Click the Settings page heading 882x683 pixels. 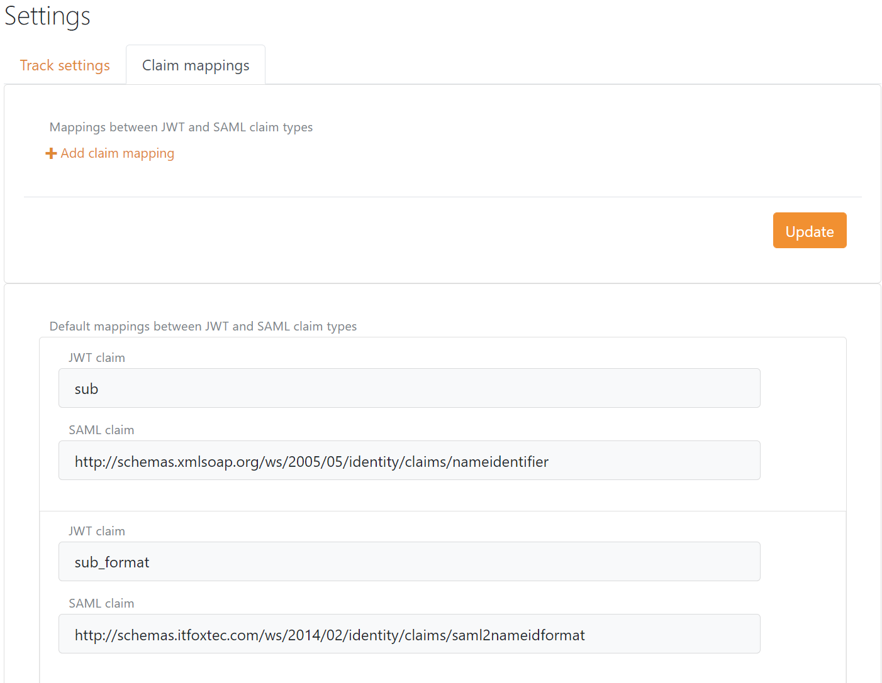pyautogui.click(x=47, y=16)
